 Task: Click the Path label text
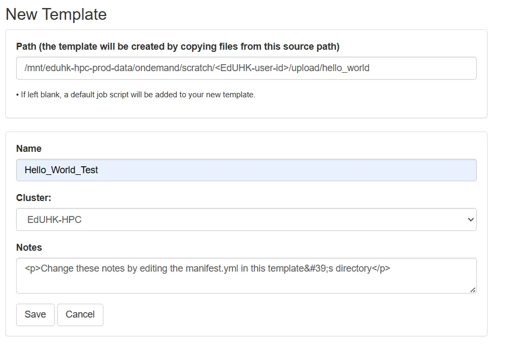178,47
